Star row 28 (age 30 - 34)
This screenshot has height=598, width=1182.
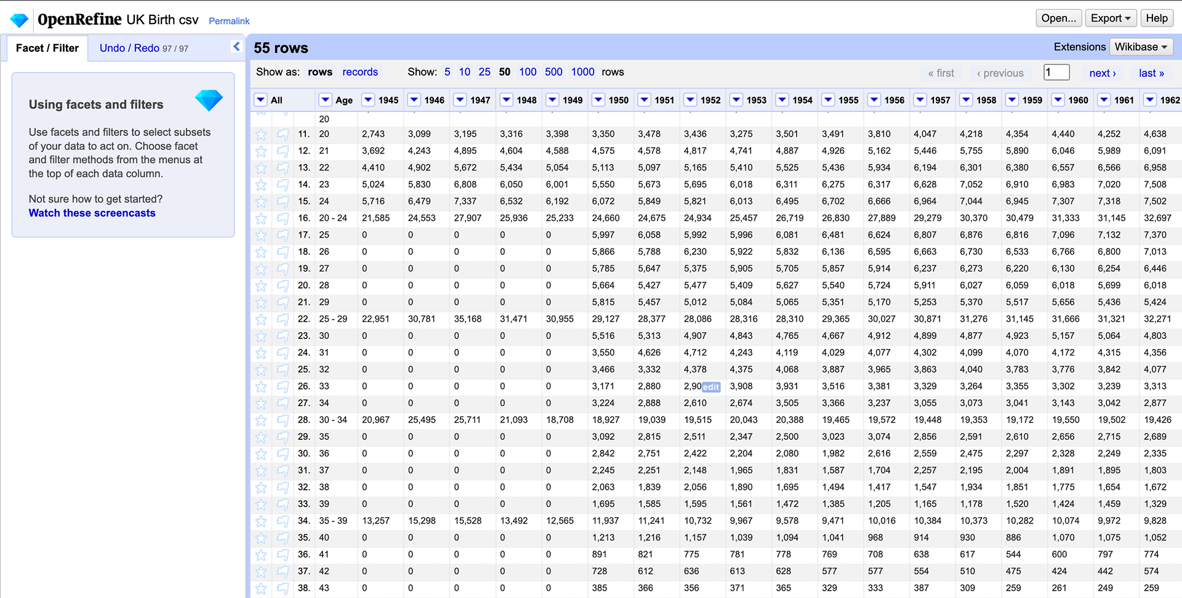tap(261, 420)
